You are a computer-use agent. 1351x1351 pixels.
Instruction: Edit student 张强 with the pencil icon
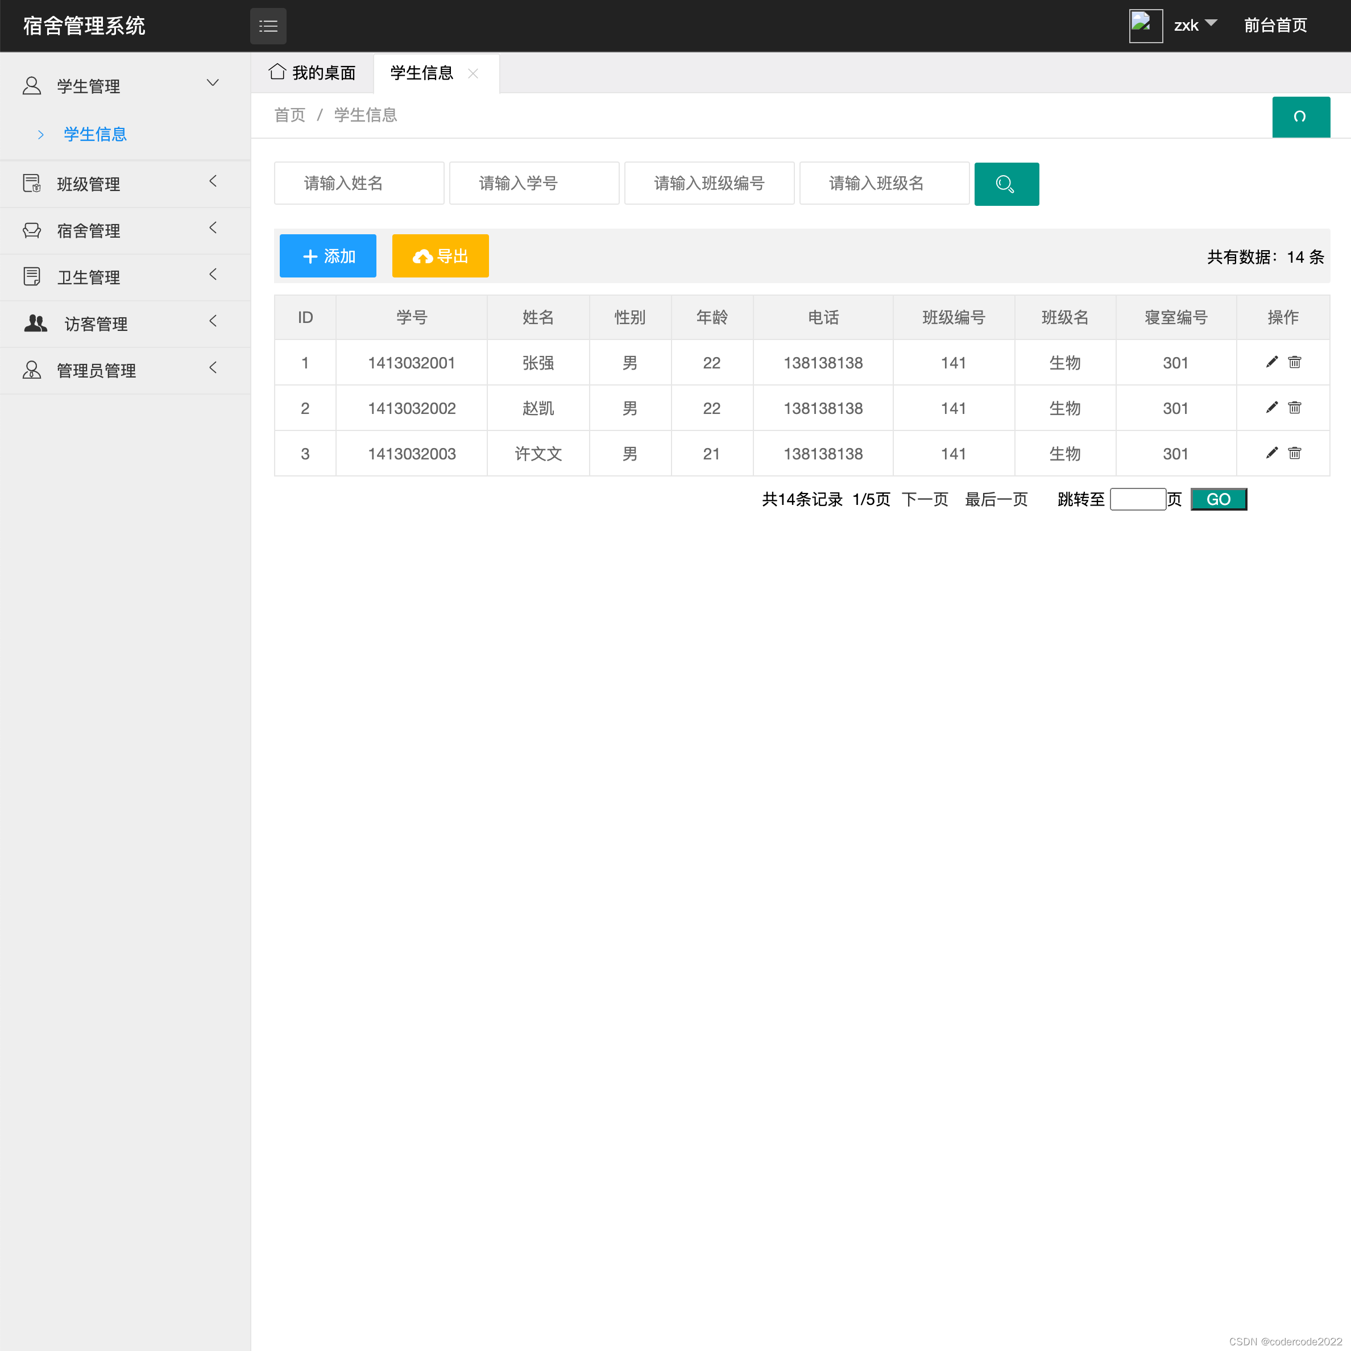coord(1271,362)
